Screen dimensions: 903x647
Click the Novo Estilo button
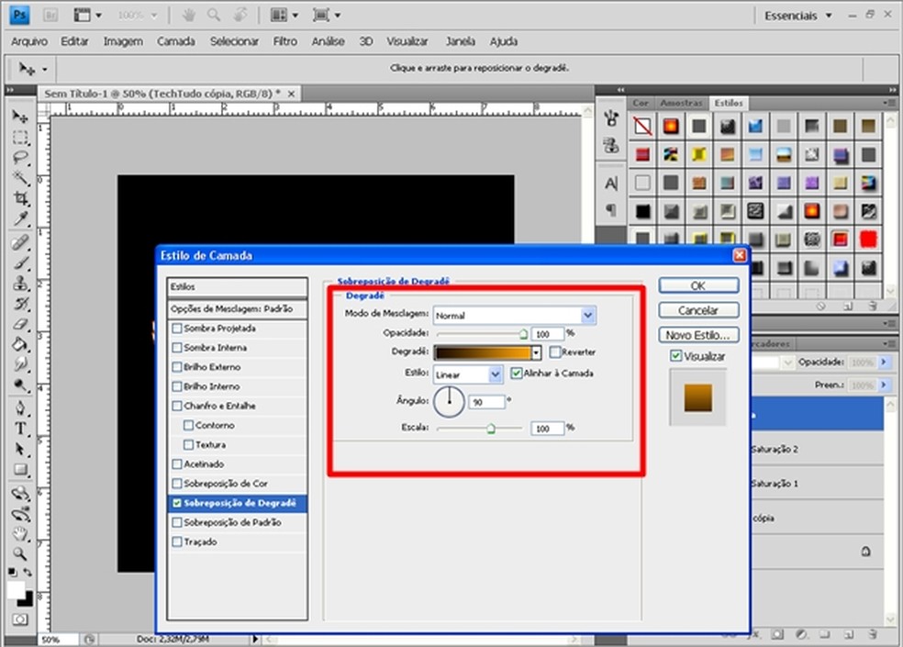tap(697, 335)
